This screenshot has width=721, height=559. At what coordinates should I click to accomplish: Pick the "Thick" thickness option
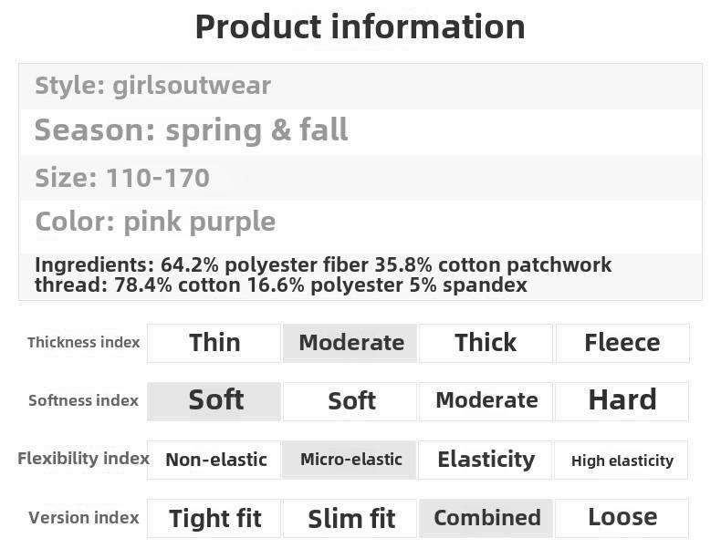coord(486,343)
